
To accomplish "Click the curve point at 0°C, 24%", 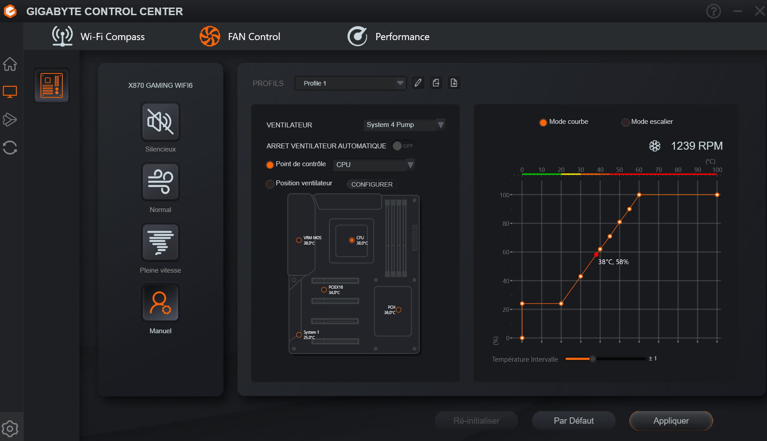I will point(522,304).
